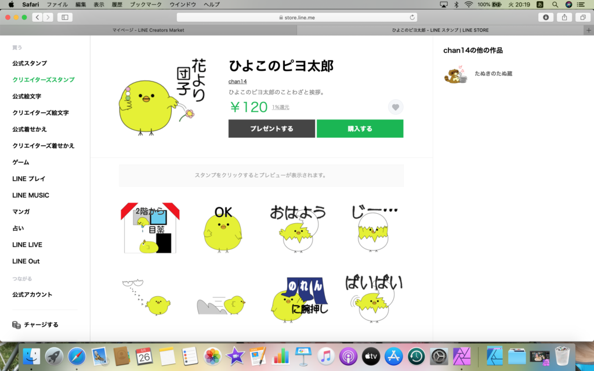Open 占い in the sidebar
The image size is (594, 371).
tap(18, 228)
